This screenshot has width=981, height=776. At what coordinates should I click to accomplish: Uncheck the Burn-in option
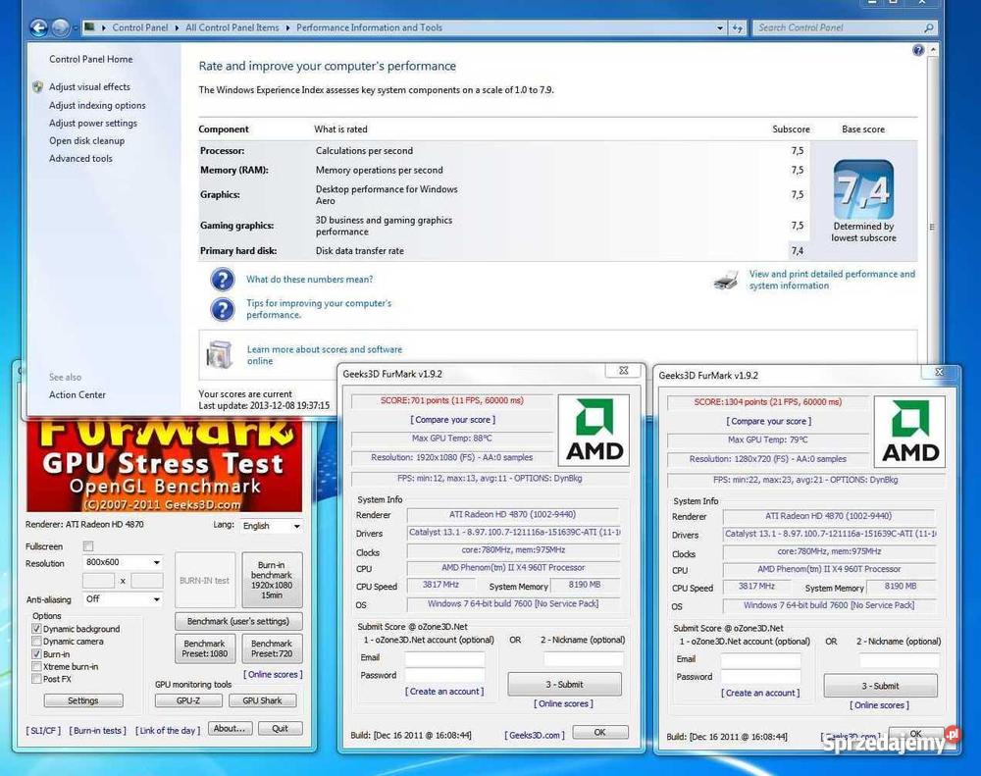click(36, 654)
